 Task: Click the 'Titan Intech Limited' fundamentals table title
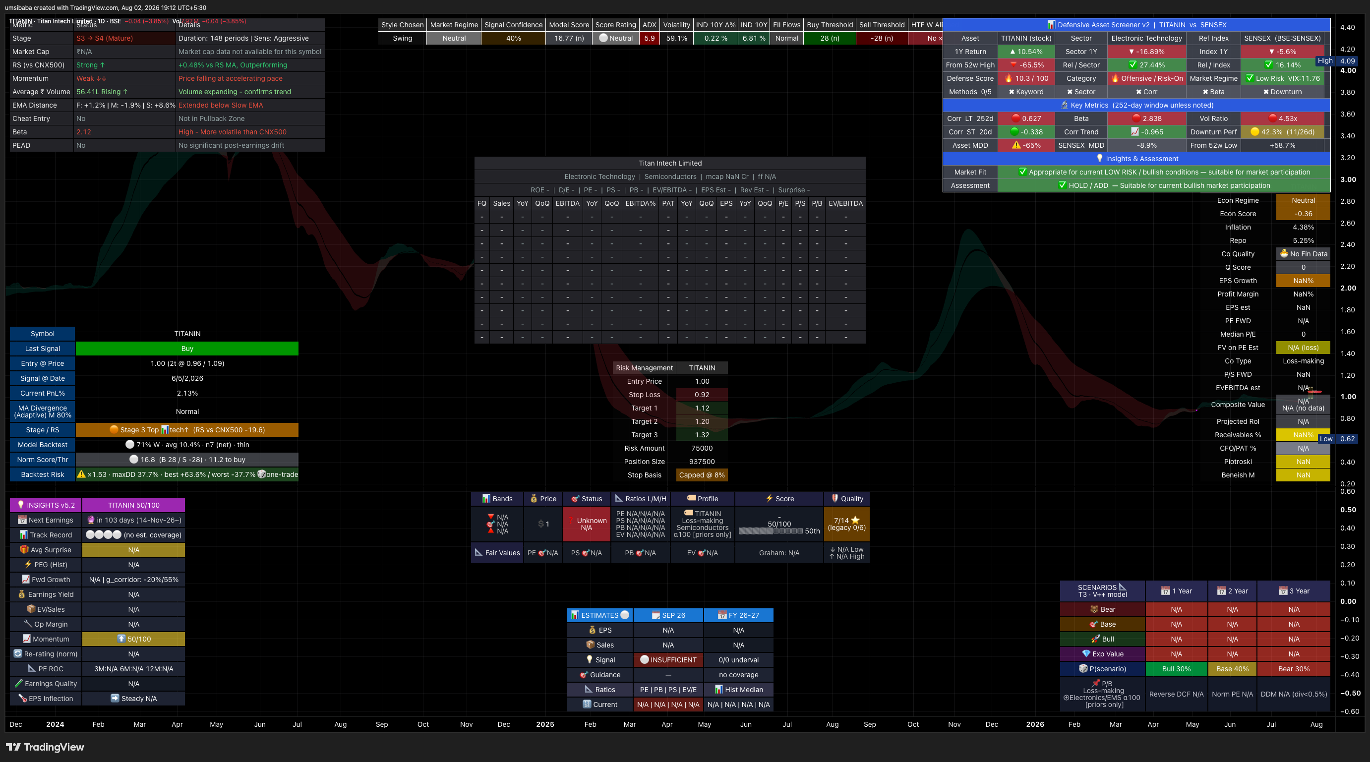(x=670, y=163)
